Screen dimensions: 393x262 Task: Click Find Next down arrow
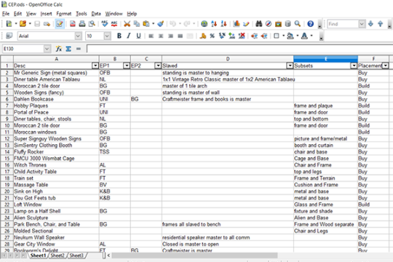pos(370,24)
